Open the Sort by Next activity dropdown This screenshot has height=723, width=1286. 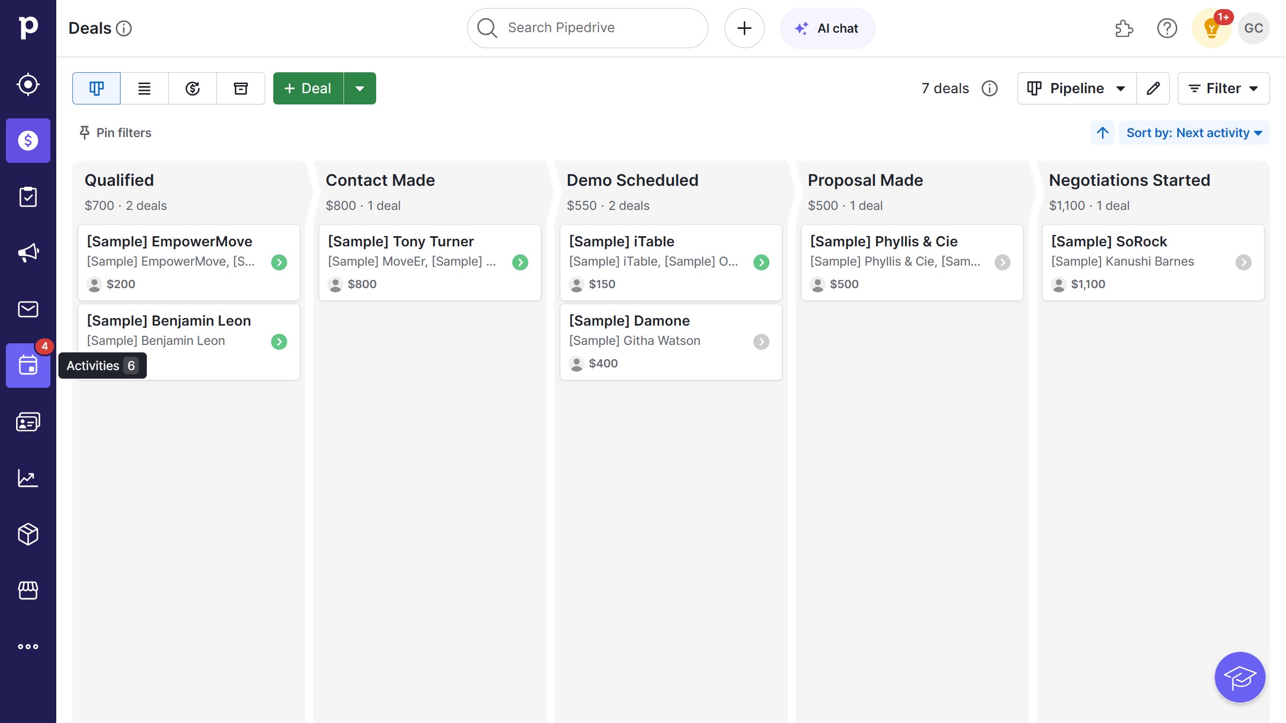point(1194,132)
